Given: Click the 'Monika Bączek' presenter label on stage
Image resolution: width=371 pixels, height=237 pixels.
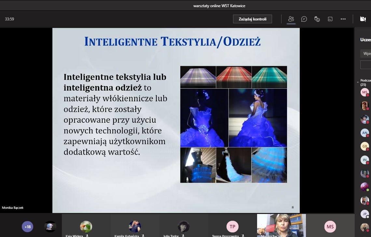Looking at the screenshot, I should pos(13,208).
